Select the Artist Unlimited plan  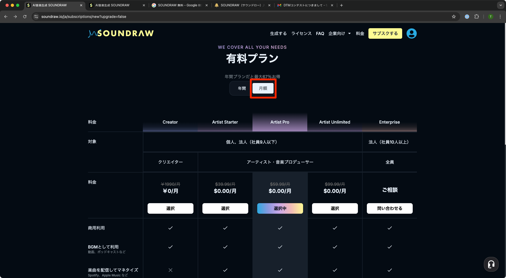[x=335, y=208]
